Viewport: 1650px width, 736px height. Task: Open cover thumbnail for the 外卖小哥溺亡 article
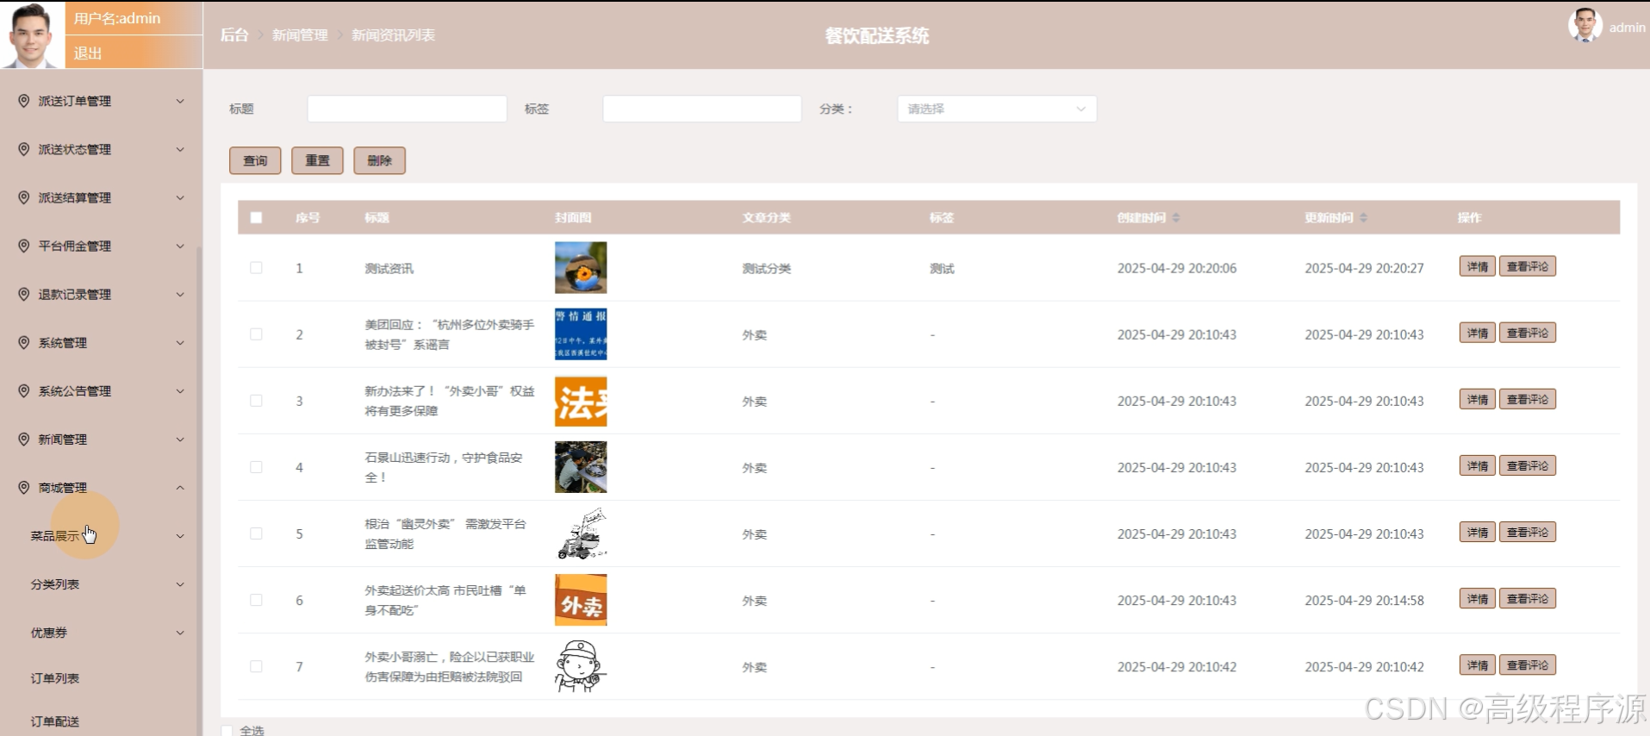click(x=581, y=666)
